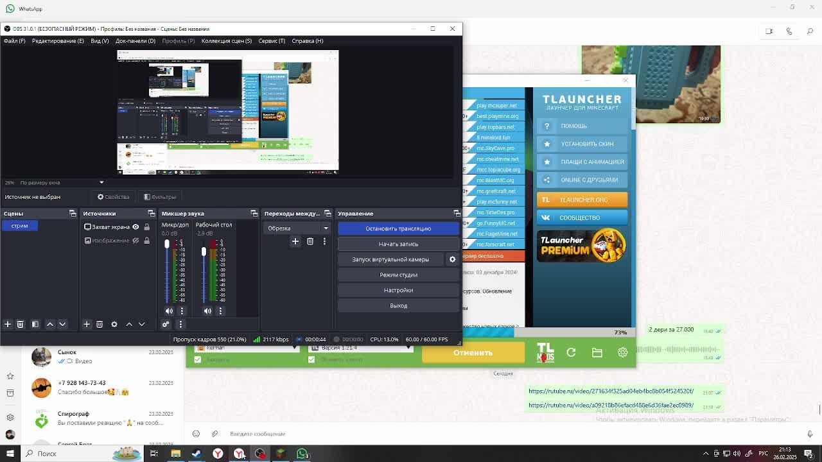
Task: Add a new source with the plus icon
Action: 87,324
